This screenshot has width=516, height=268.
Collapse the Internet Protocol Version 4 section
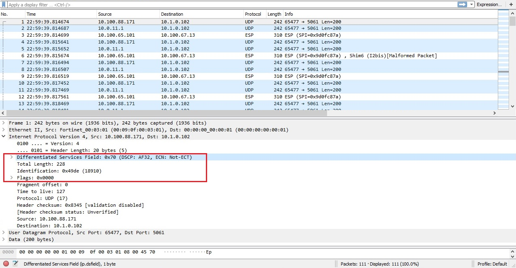(4, 136)
